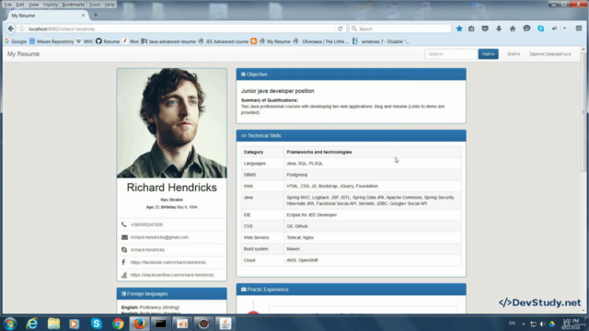Screen dimensions: 589x331
Task: Click the chat bubble icon in toolbar
Action: [526, 29]
